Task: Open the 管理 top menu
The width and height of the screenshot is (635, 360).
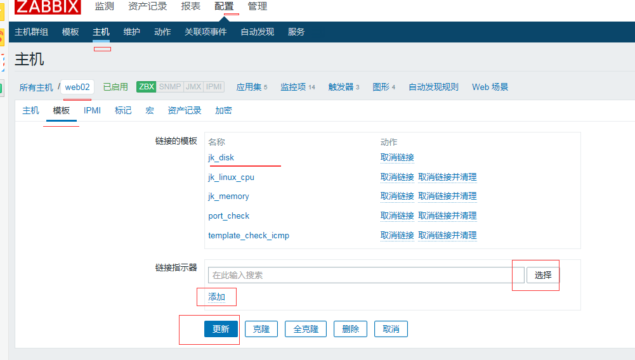Action: pos(257,6)
